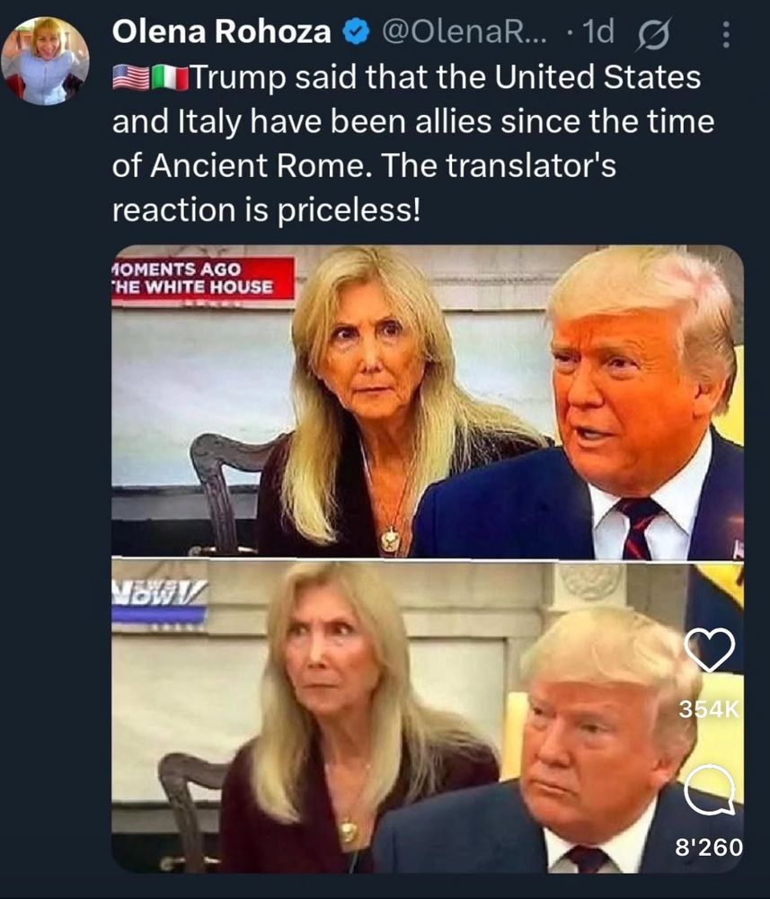Open the bottom video frame image
Screen dimensions: 770x899
tap(428, 717)
